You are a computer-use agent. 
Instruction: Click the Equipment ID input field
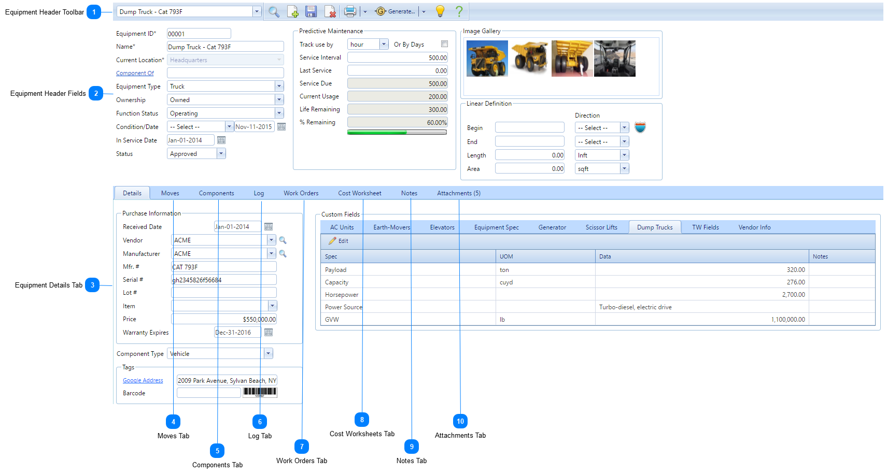coord(199,34)
